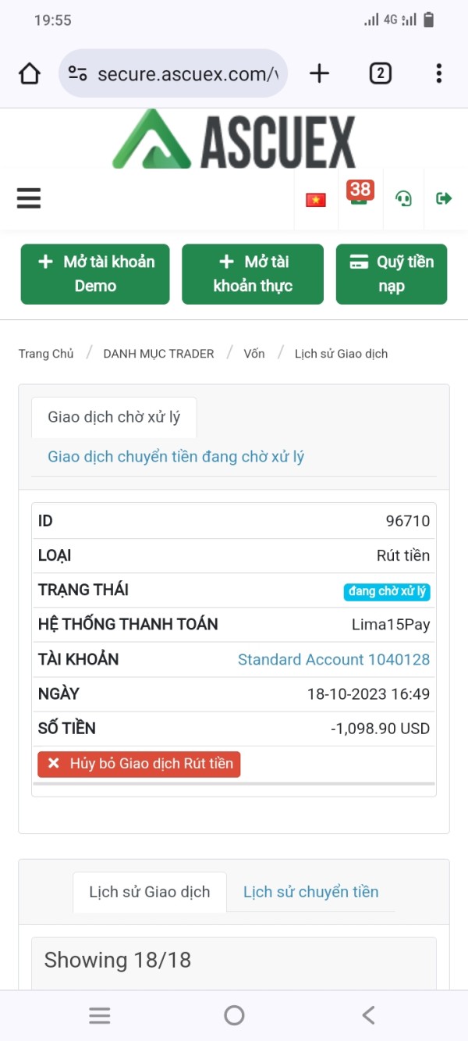
Task: Switch to Lịch sử chuyển tiền tab
Action: (x=310, y=892)
